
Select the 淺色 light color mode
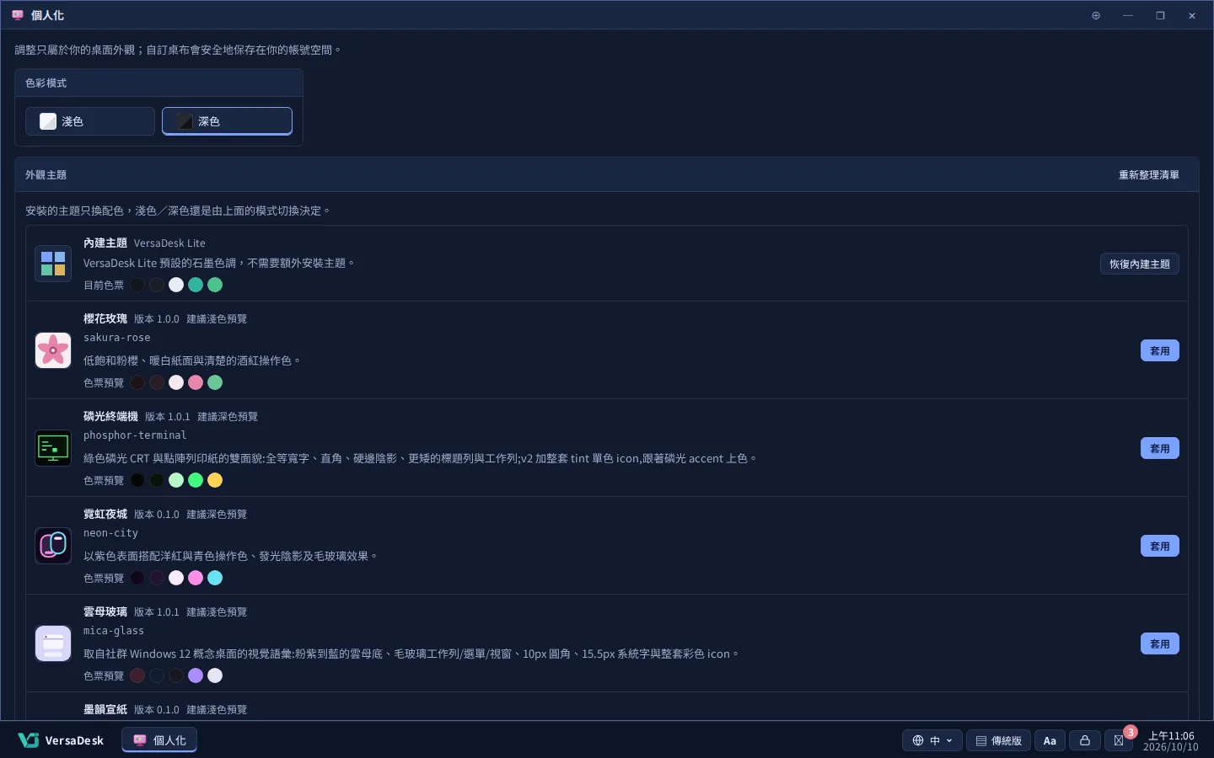[x=90, y=121]
